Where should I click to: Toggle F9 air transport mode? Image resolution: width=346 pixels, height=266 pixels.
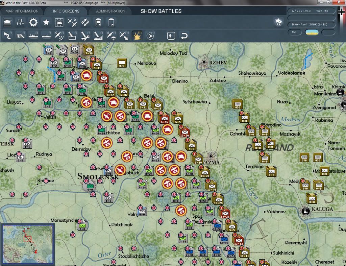111,36
